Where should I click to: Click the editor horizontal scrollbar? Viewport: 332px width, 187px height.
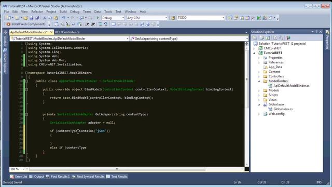[x=117, y=169]
